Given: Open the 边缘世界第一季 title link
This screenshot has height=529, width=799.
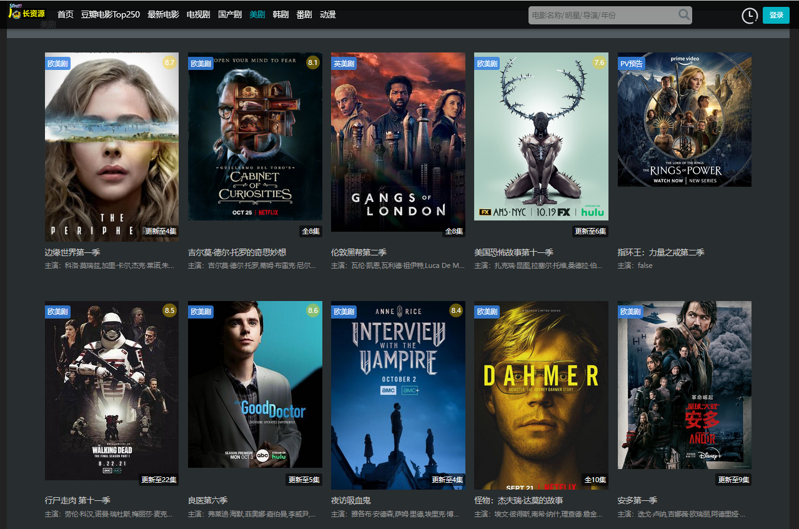Looking at the screenshot, I should 72,252.
